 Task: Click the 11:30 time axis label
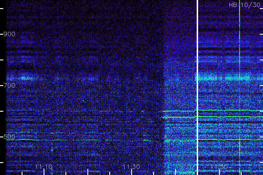pyautogui.click(x=131, y=167)
